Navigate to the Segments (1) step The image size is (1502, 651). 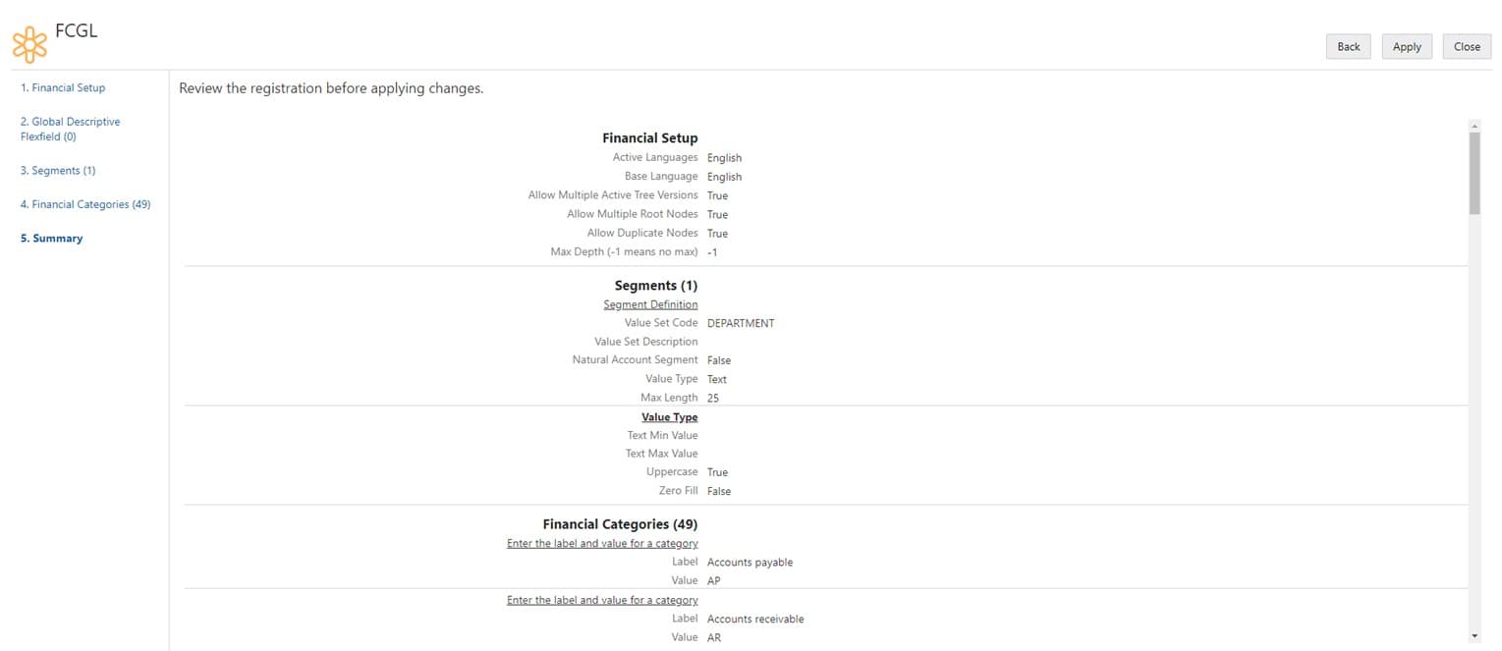click(58, 171)
